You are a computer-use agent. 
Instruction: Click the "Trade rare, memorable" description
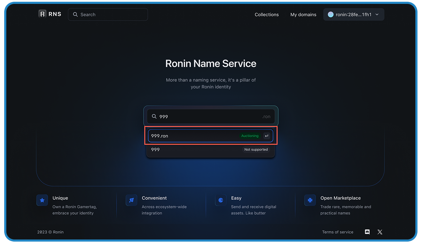point(346,210)
